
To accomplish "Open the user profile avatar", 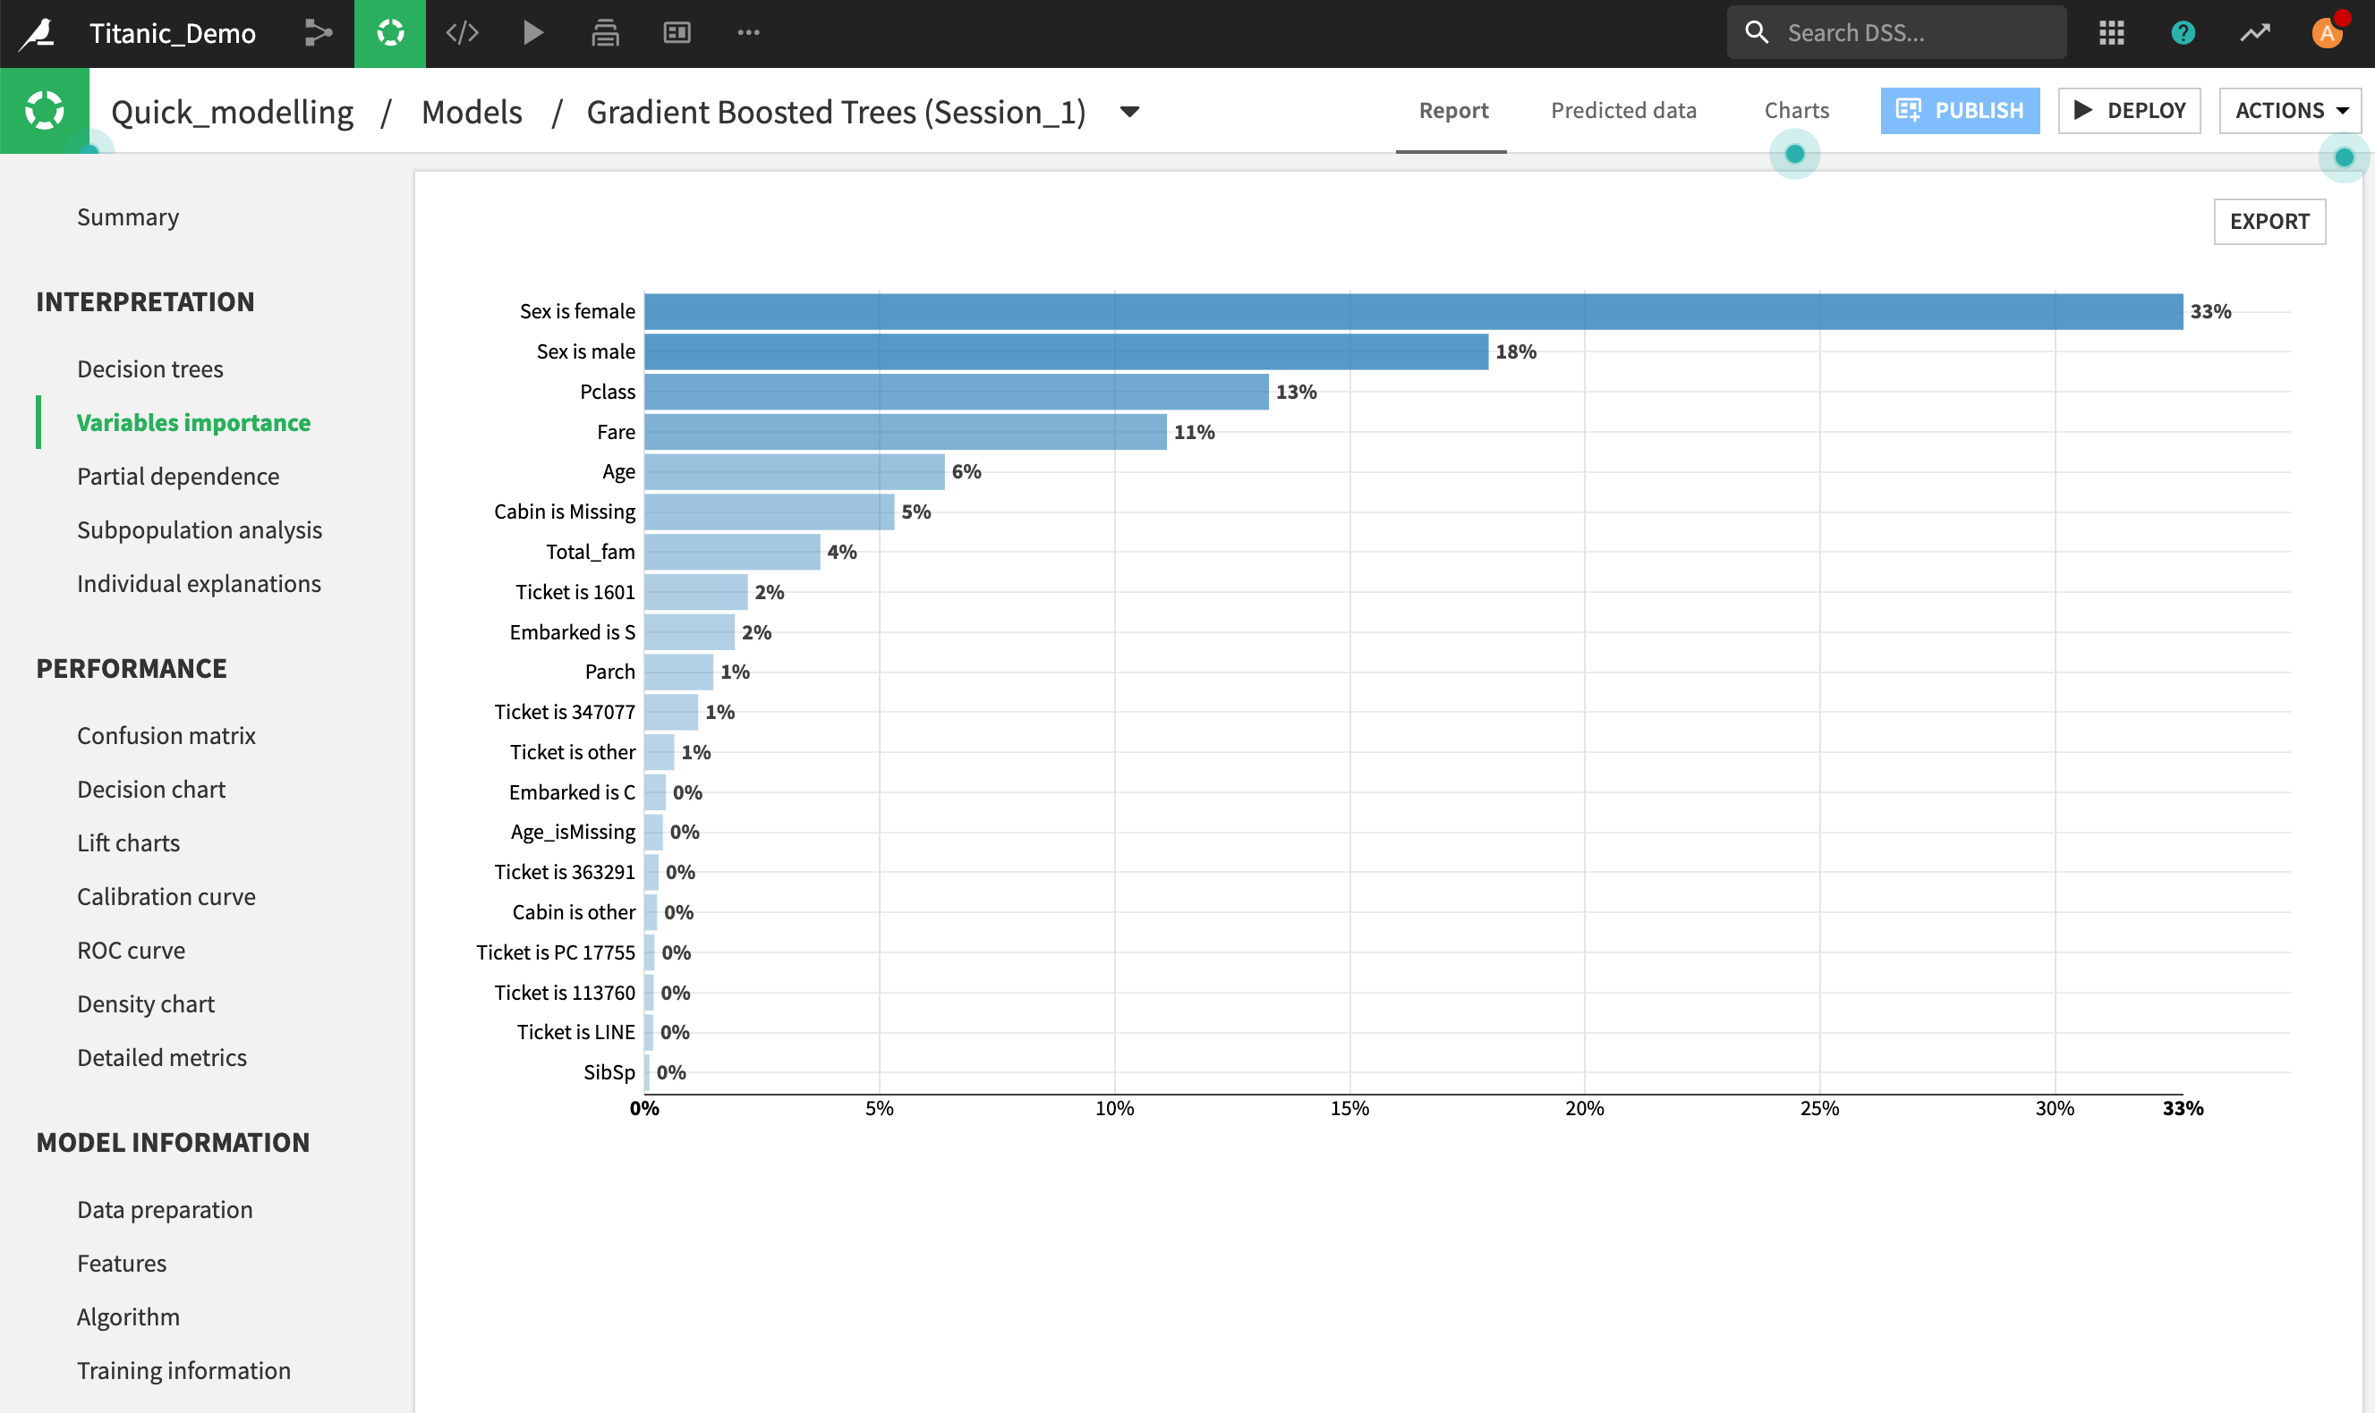I will tap(2326, 33).
